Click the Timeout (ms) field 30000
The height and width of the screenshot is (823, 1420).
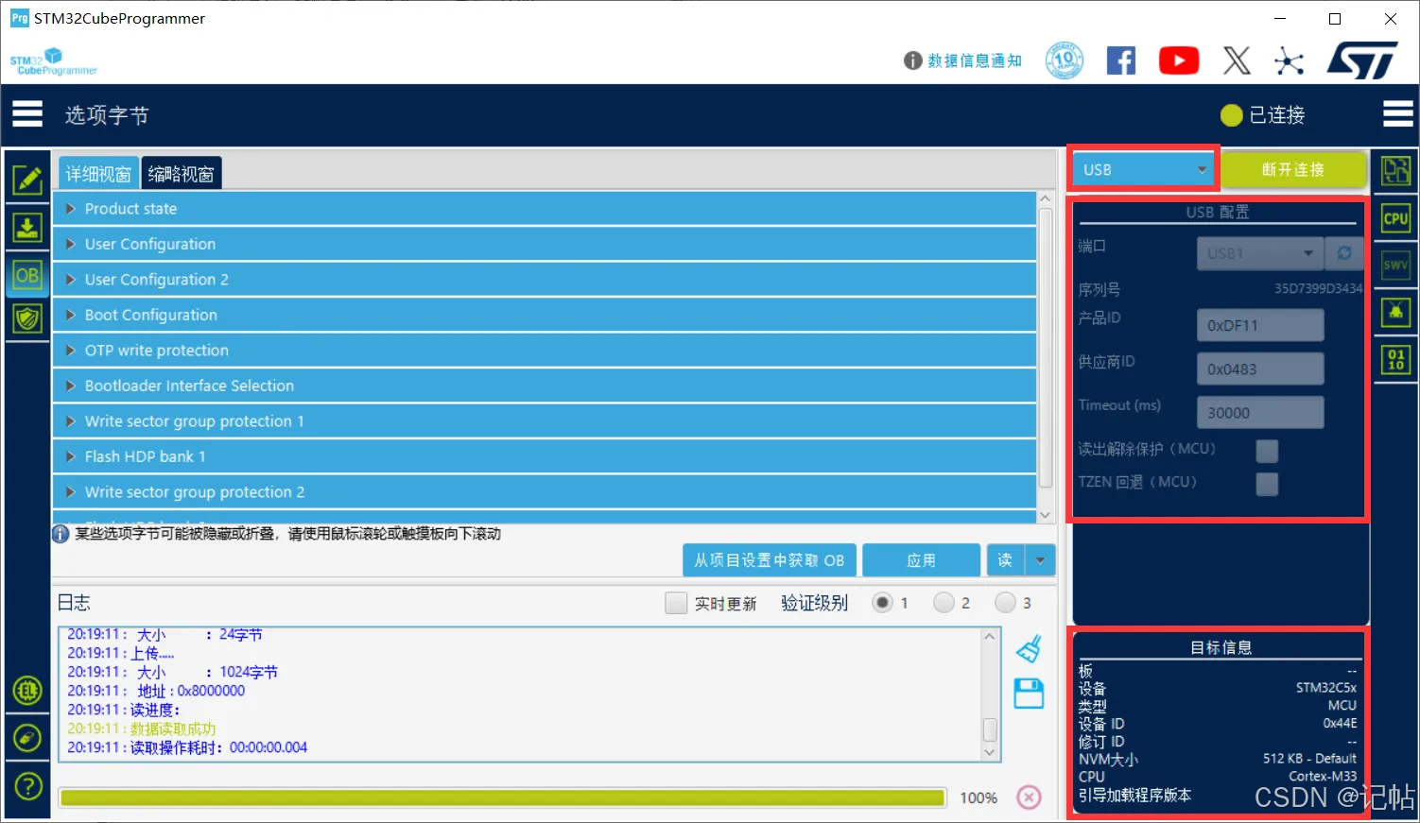tap(1260, 413)
